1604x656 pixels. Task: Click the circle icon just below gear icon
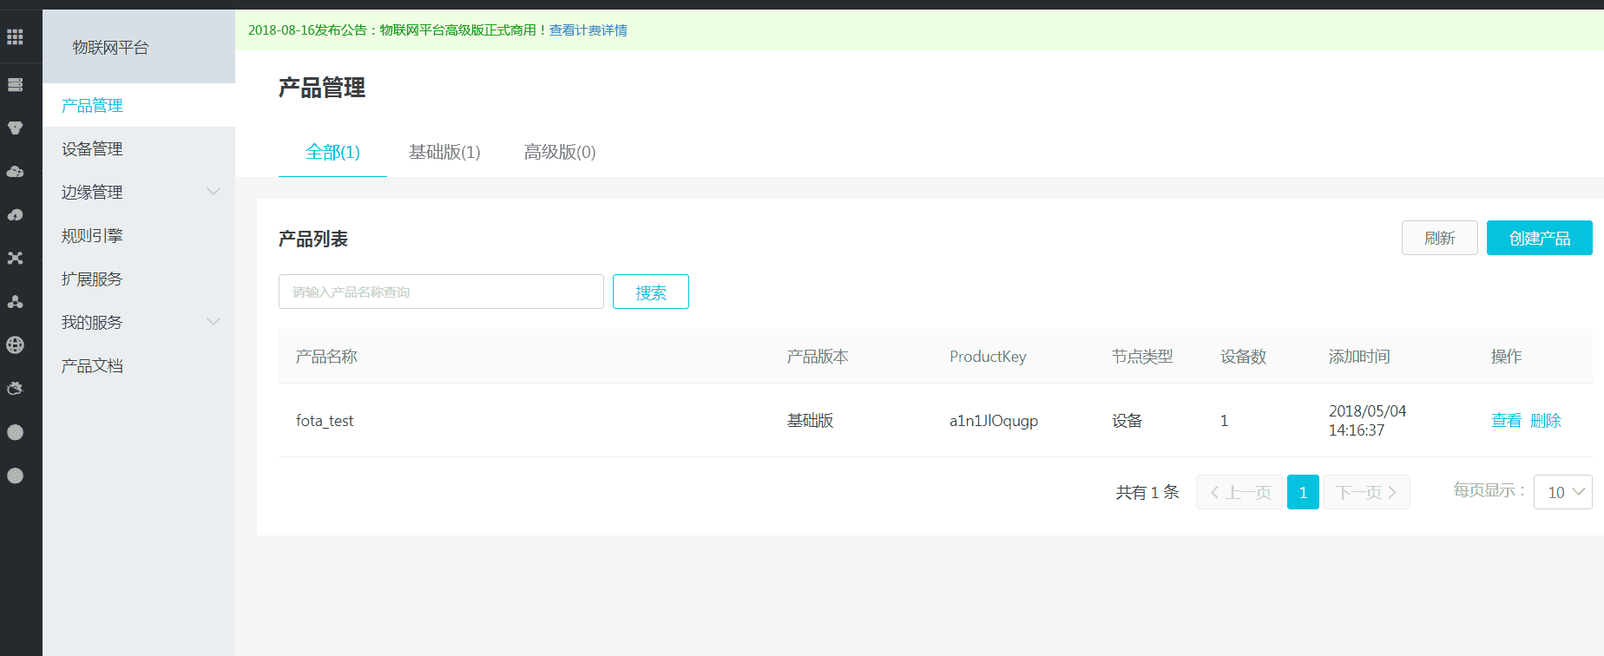pos(15,432)
